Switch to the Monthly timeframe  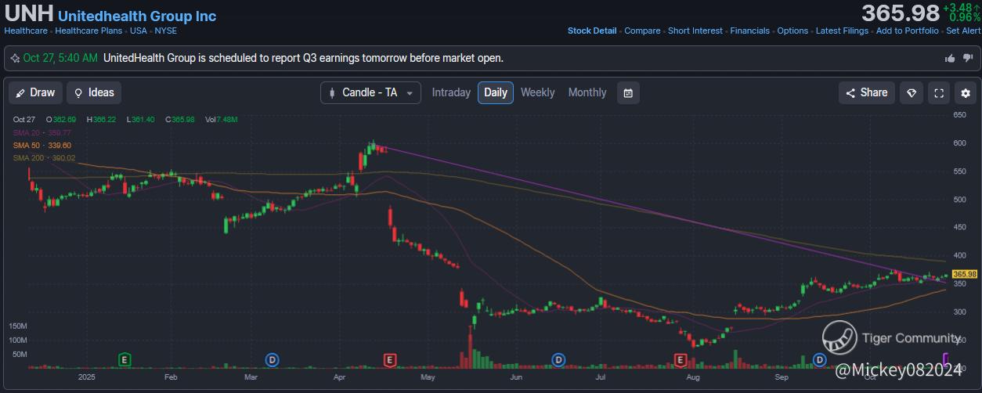587,92
